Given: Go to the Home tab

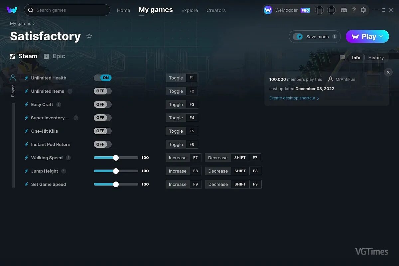Looking at the screenshot, I should tap(123, 10).
